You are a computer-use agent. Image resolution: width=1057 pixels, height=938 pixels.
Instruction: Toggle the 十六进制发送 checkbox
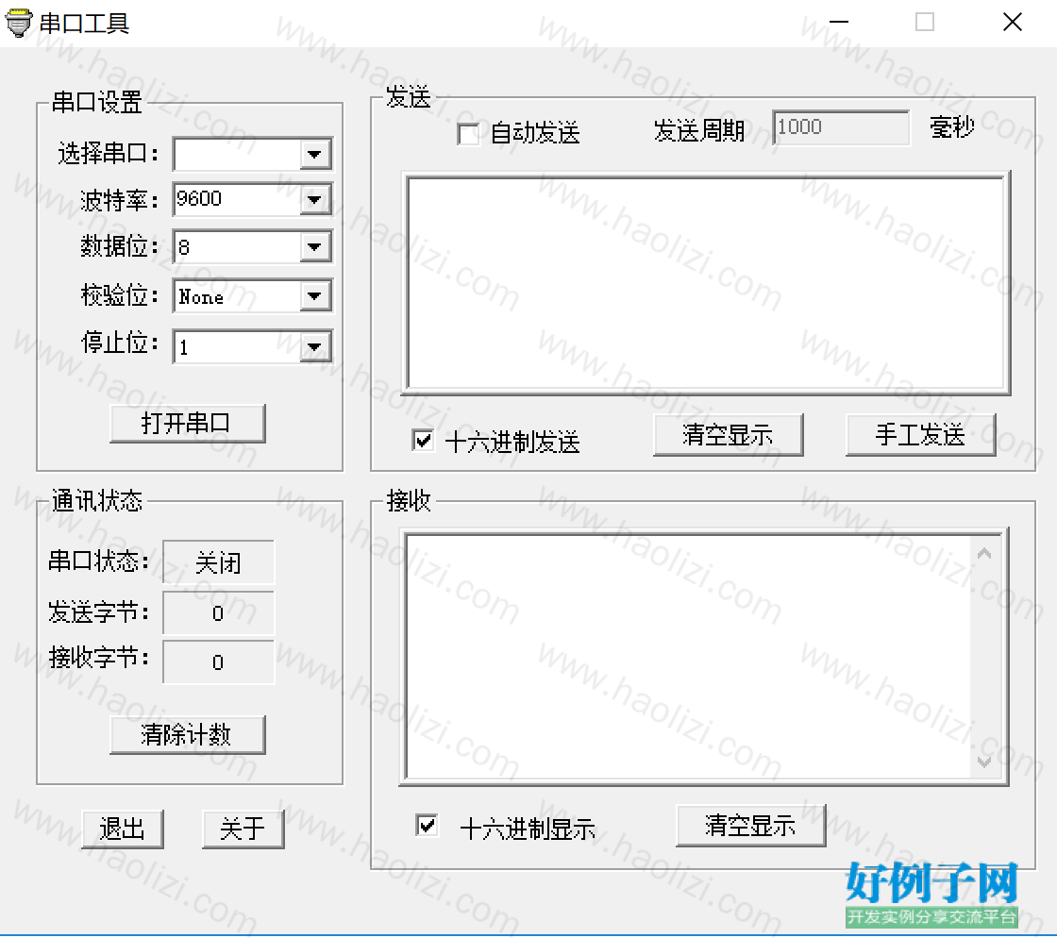click(x=423, y=441)
